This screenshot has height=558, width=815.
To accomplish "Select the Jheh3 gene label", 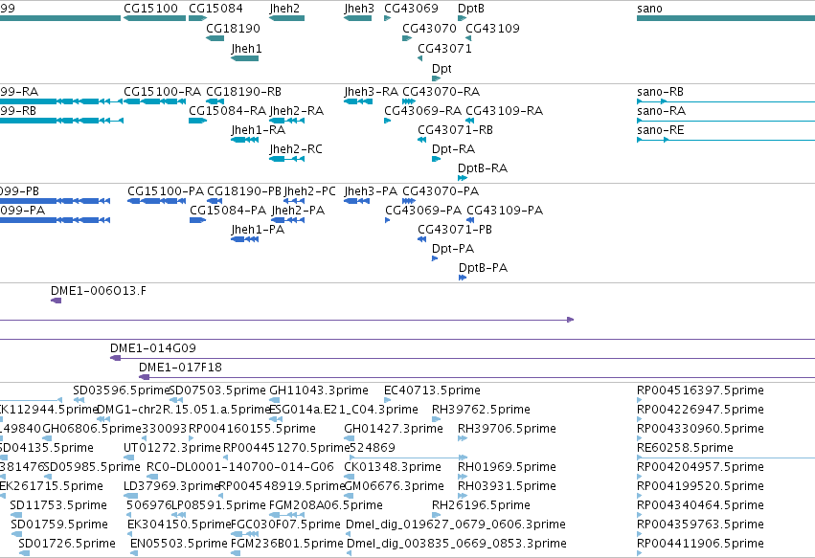I will [x=358, y=9].
